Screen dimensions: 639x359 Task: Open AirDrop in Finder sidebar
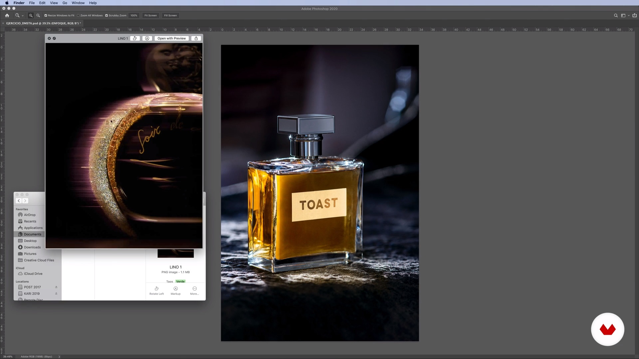coord(30,215)
